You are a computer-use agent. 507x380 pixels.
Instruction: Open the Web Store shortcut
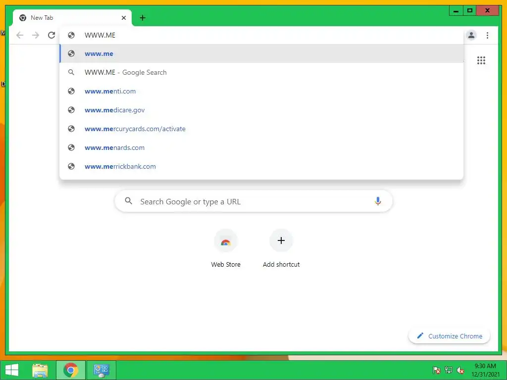(226, 248)
